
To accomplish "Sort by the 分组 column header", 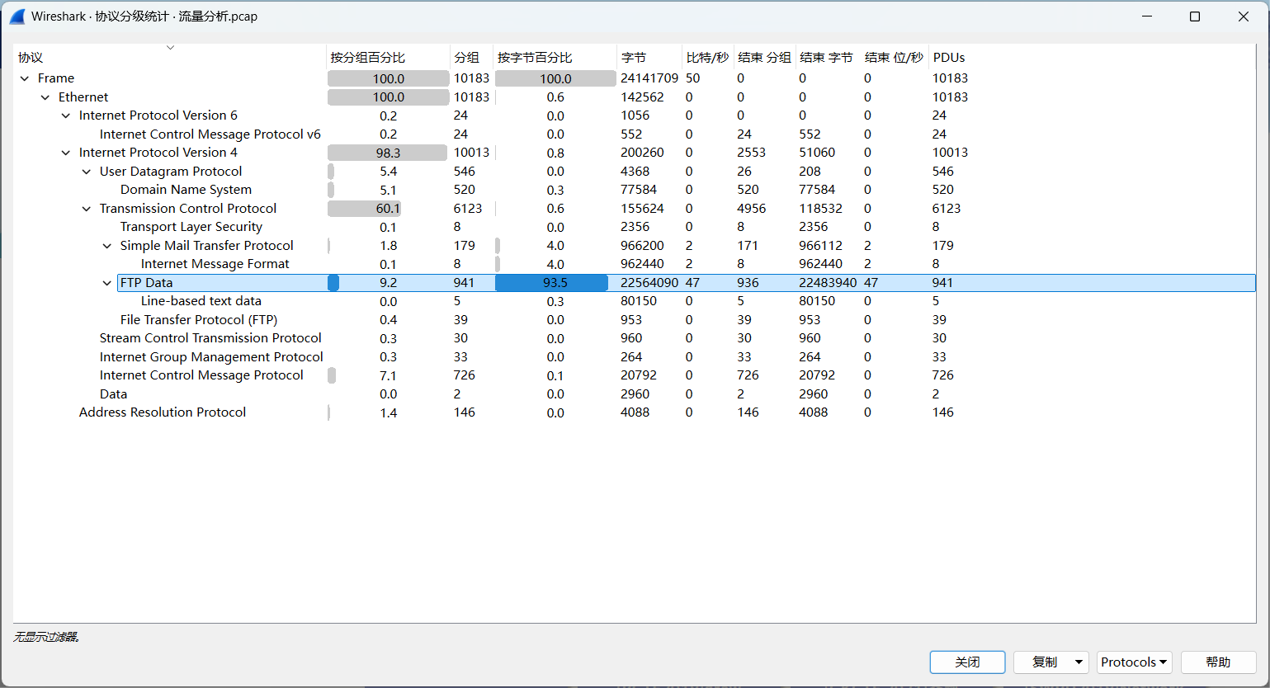I will (471, 57).
